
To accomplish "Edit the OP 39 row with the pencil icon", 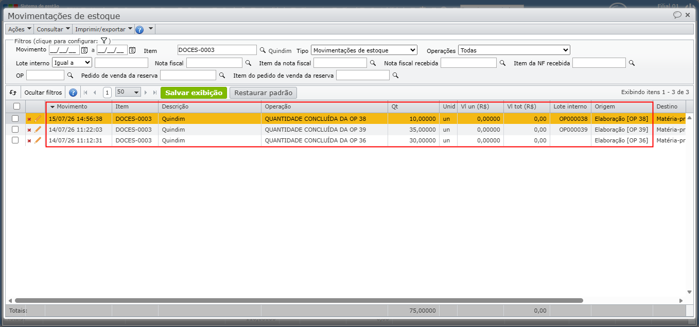I will point(38,130).
